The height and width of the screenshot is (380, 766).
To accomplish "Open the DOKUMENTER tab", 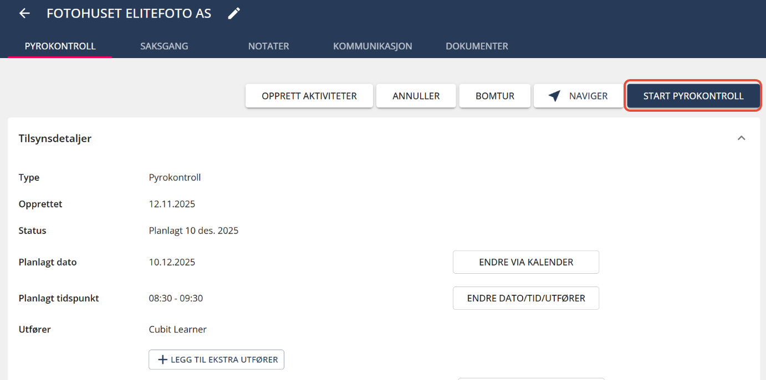I will point(477,46).
